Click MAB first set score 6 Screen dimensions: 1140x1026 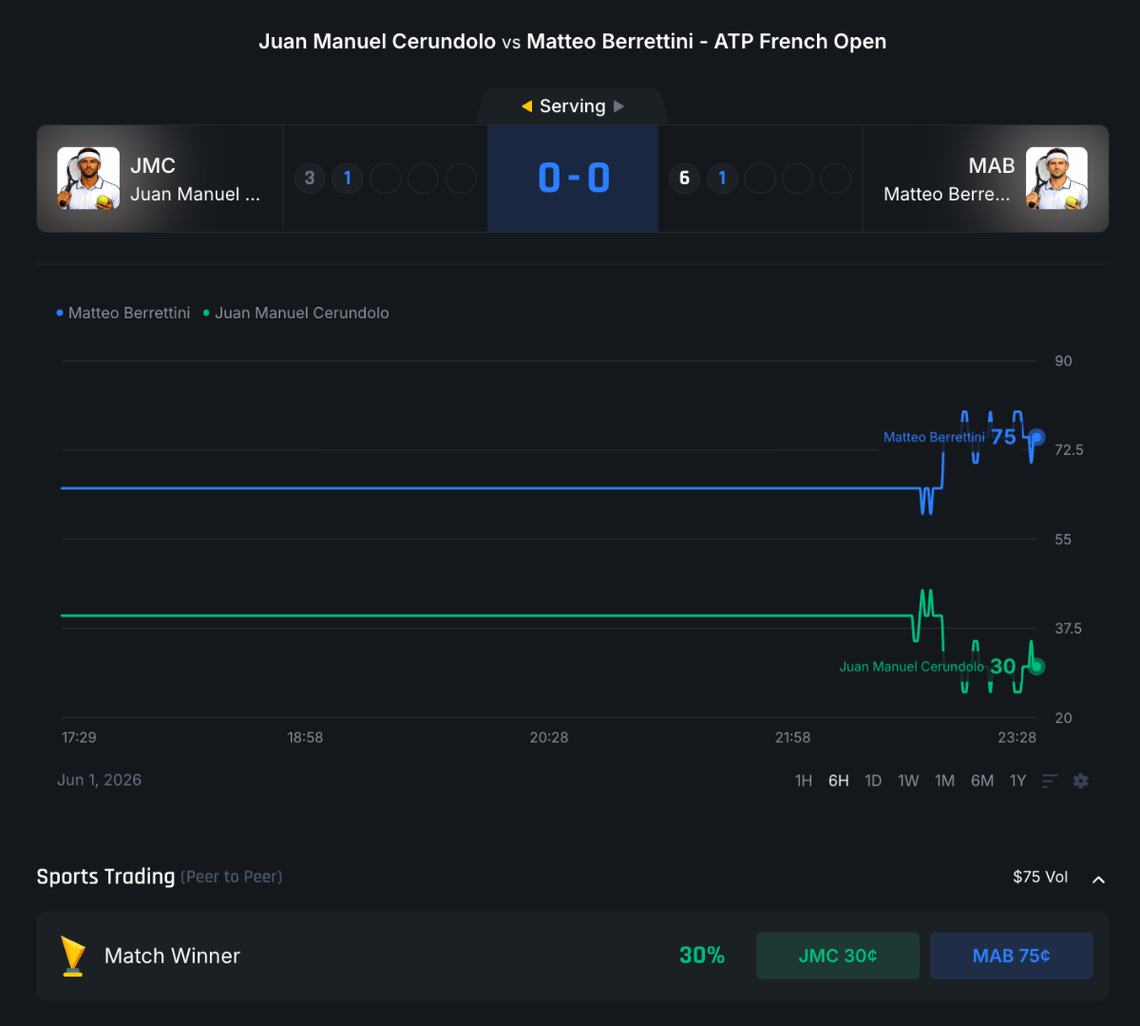pyautogui.click(x=684, y=178)
